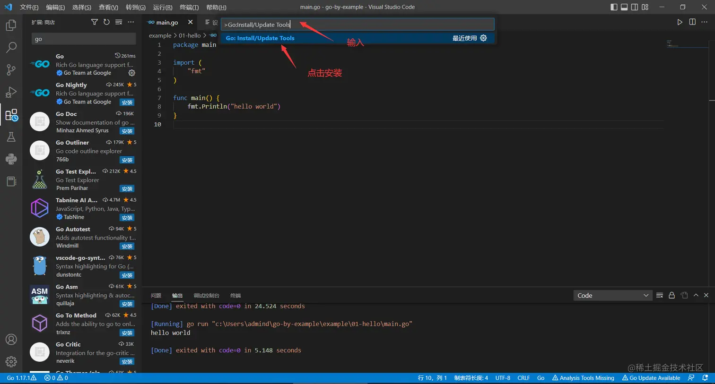Open the Accounts menu in the activity bar
715x384 pixels.
click(x=11, y=340)
